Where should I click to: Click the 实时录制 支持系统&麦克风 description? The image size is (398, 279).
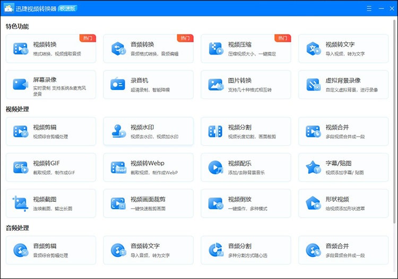[59, 91]
